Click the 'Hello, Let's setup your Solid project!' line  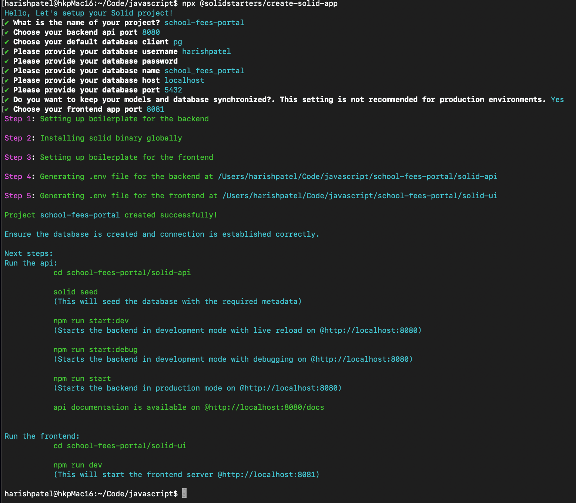coord(89,13)
